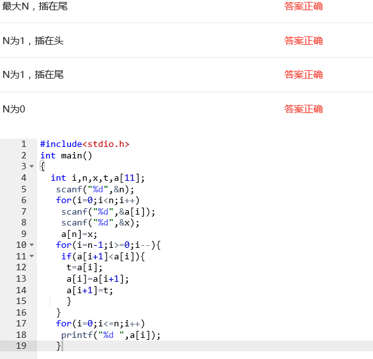The image size is (373, 359).
Task: Click the declaration 'int i,n,x,t,a[11];'
Action: (x=98, y=178)
